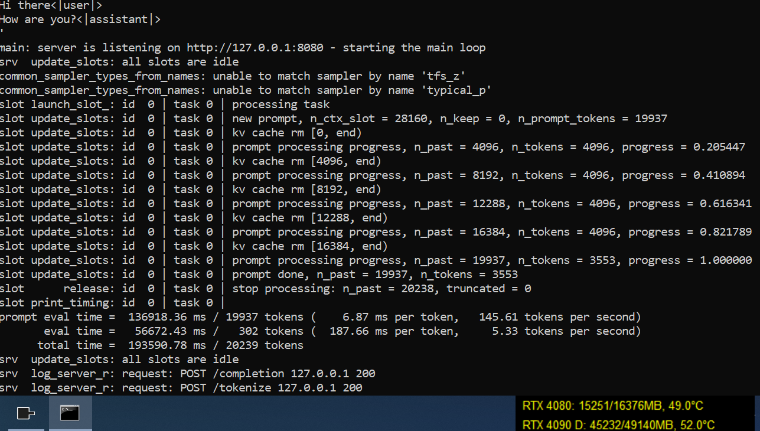Image resolution: width=760 pixels, height=431 pixels.
Task: Click the Command Prompt taskbar icon
Action: point(70,413)
